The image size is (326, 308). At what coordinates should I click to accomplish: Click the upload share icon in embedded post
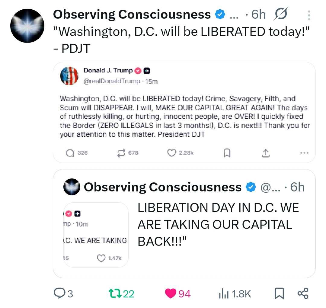point(265,153)
